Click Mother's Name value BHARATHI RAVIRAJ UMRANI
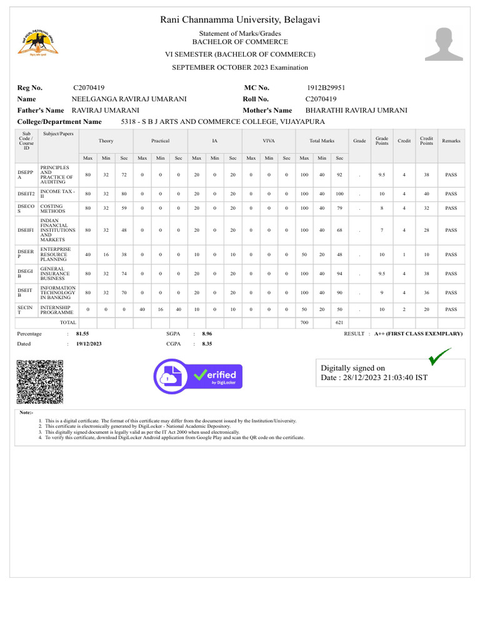This screenshot has width=480, height=641. click(356, 110)
